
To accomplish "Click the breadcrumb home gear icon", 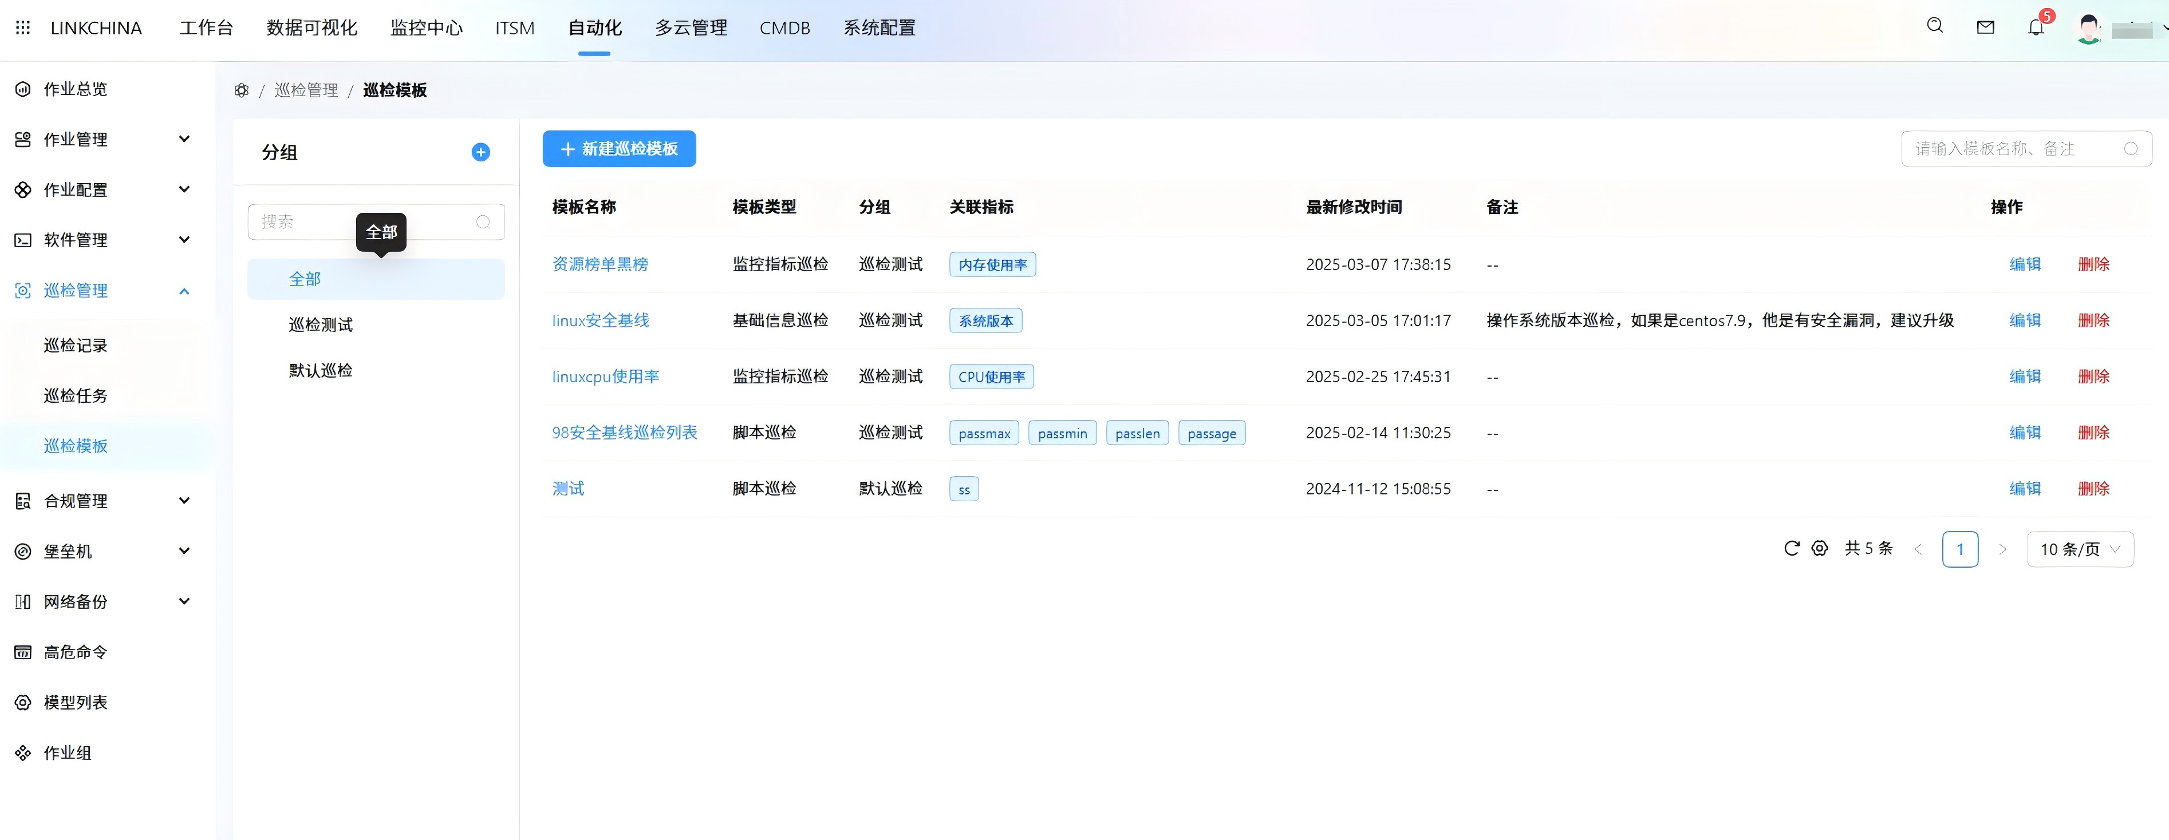I will (242, 90).
